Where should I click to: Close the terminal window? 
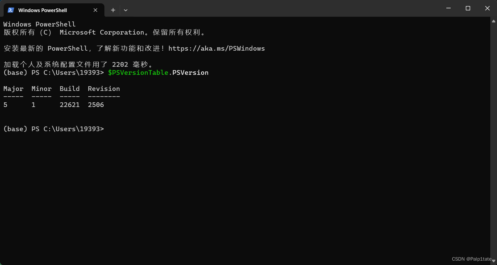coord(487,8)
